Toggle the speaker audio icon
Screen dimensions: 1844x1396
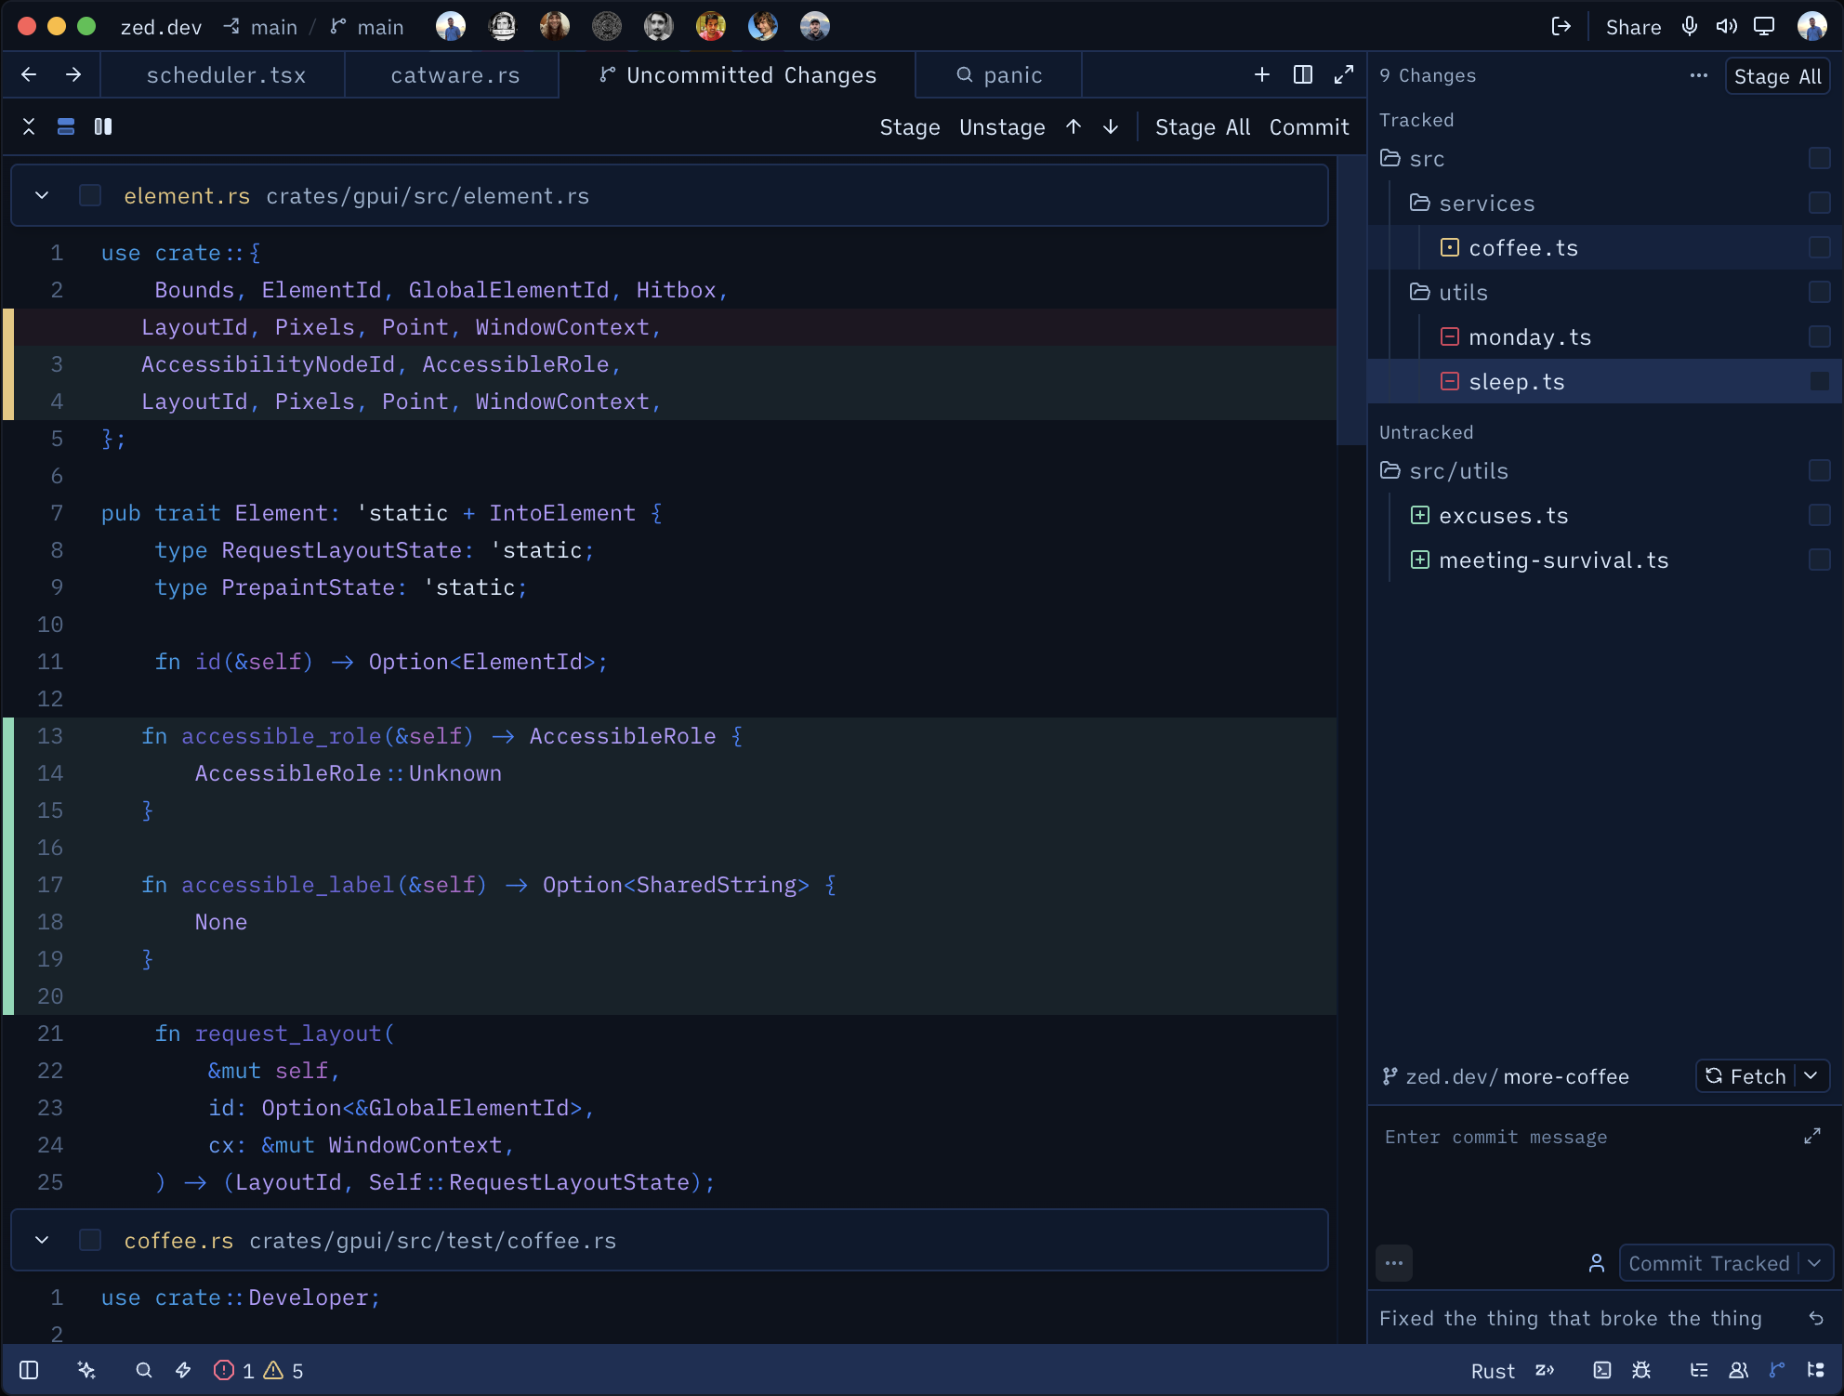click(x=1727, y=27)
